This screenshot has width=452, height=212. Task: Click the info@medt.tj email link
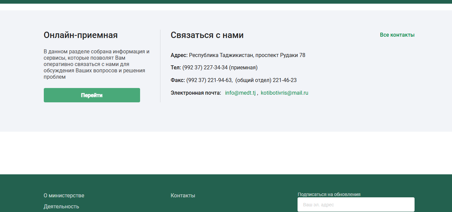[x=240, y=93]
